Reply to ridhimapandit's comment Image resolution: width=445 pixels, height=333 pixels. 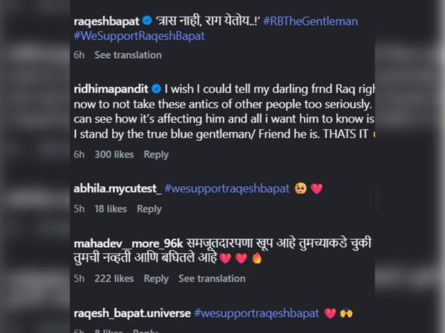coord(156,154)
